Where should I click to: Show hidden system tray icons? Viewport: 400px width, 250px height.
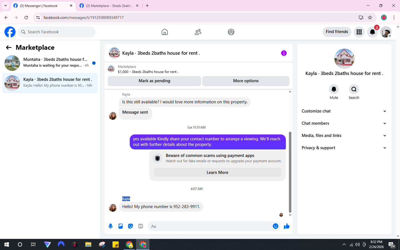pyautogui.click(x=344, y=244)
